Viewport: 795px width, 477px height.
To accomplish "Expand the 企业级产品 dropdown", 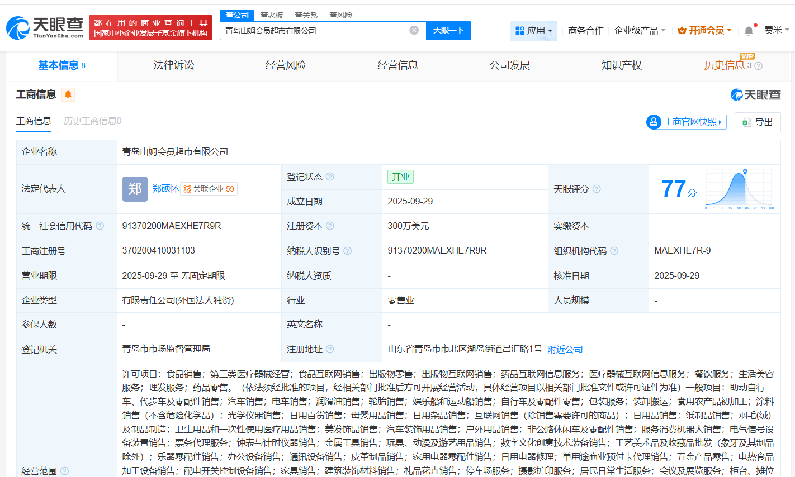I will click(640, 31).
